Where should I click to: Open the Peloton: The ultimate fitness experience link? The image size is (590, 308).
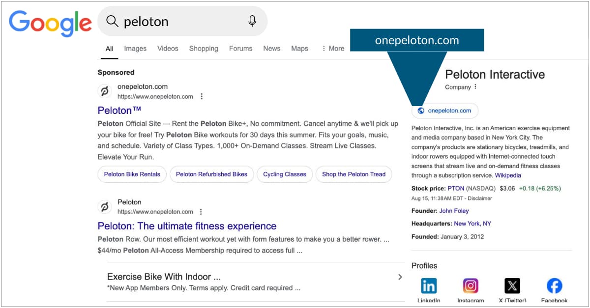click(x=187, y=226)
